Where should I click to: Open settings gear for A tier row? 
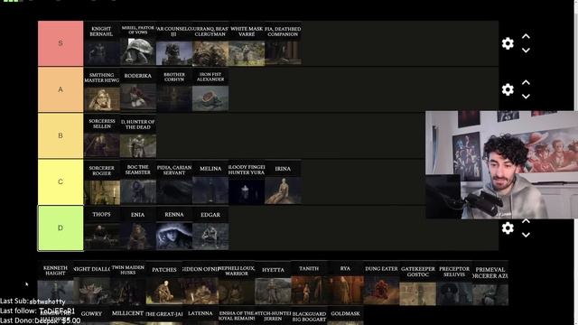click(x=508, y=89)
